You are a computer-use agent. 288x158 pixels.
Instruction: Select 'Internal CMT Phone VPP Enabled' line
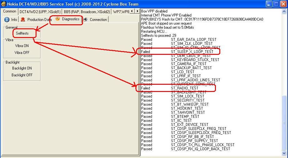[166, 15]
